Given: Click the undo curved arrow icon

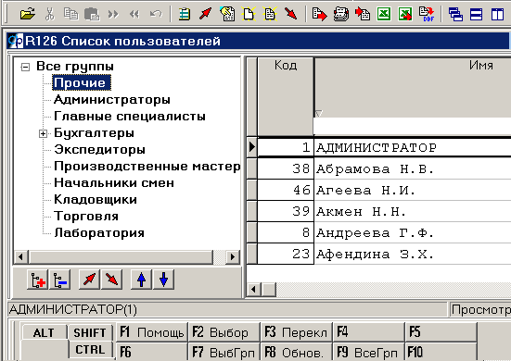Looking at the screenshot, I should click(156, 14).
